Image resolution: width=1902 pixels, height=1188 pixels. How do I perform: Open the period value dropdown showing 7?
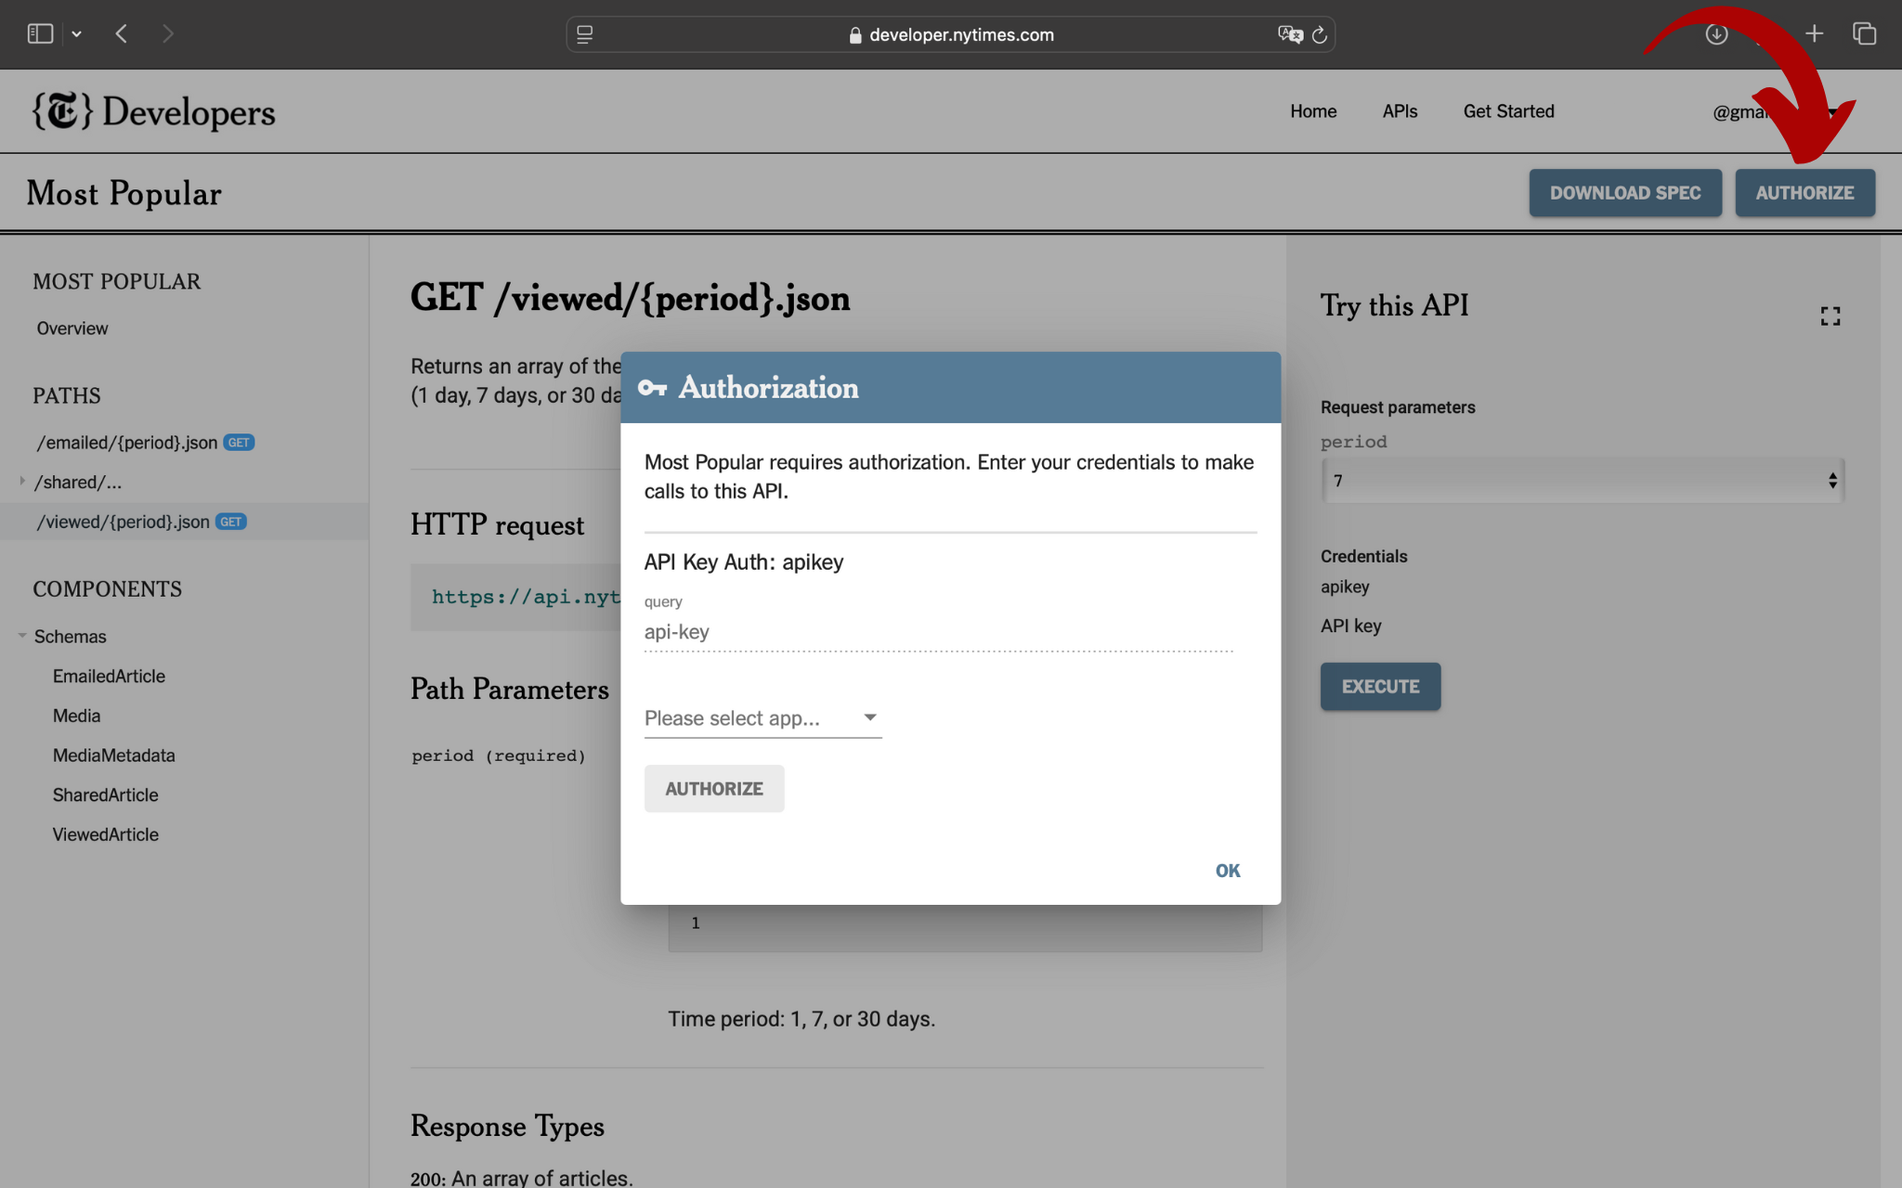pyautogui.click(x=1583, y=481)
